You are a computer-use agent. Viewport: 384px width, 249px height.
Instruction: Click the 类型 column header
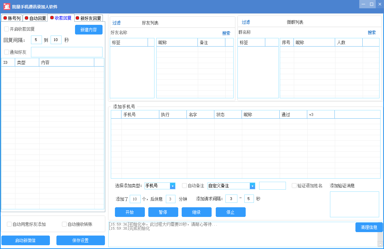click(27, 62)
